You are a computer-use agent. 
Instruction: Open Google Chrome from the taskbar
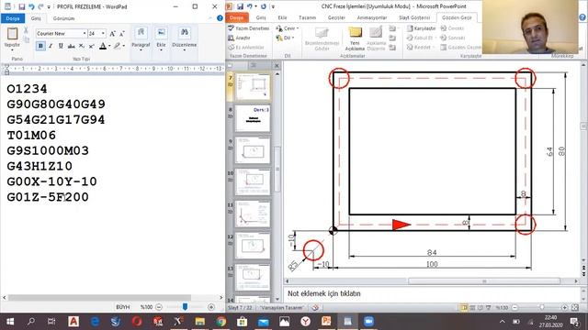click(x=220, y=322)
